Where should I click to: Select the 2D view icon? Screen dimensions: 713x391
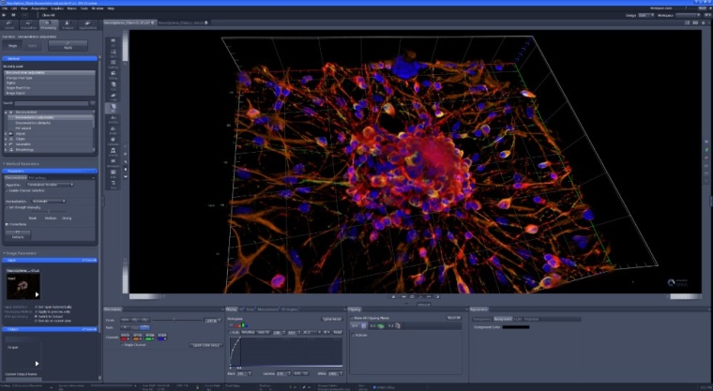114,42
